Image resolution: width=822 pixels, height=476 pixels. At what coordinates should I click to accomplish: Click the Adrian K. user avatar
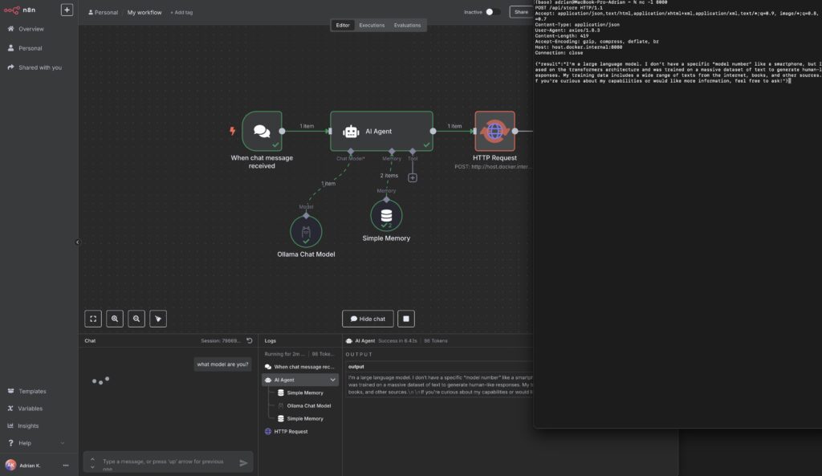coord(10,465)
